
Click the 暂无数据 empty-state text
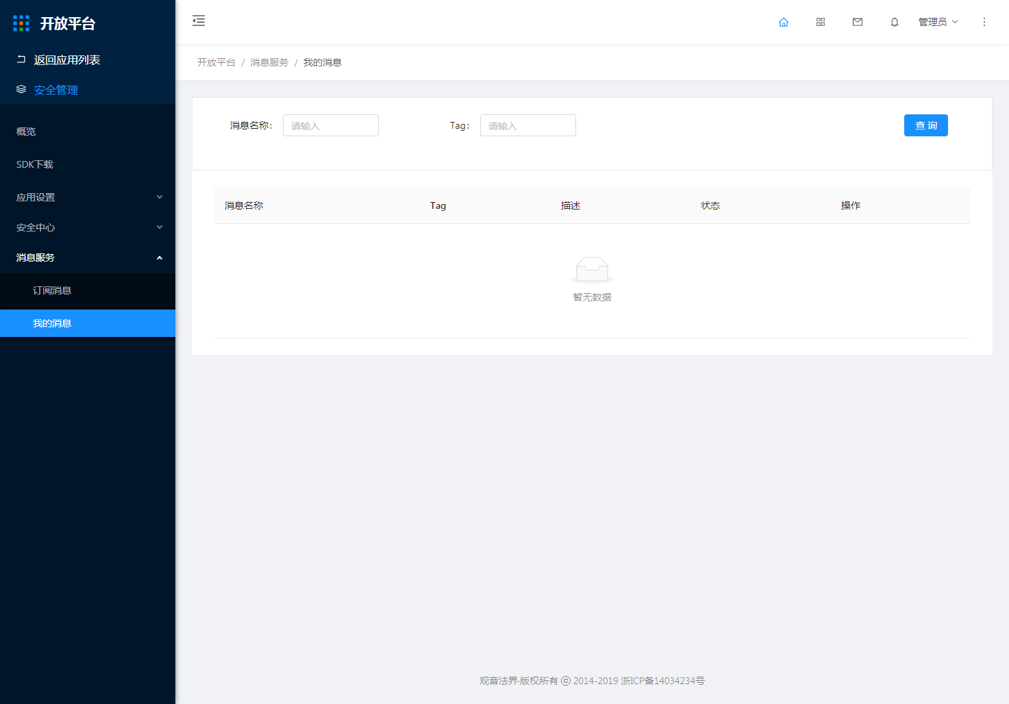click(593, 297)
